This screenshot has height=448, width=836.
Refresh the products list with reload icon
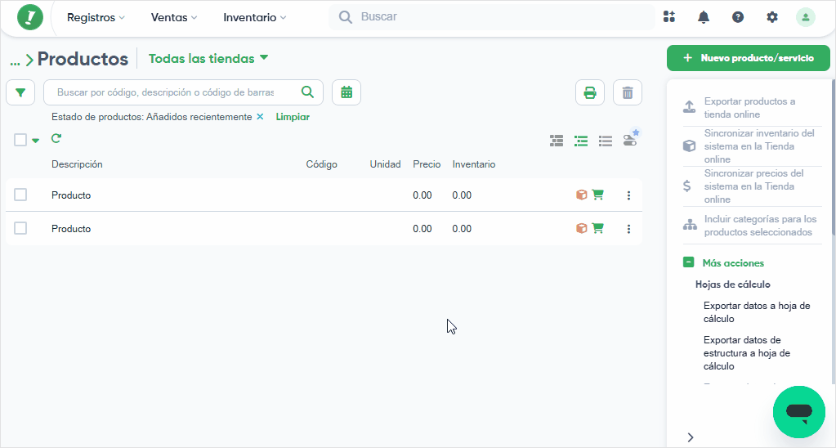pyautogui.click(x=56, y=139)
